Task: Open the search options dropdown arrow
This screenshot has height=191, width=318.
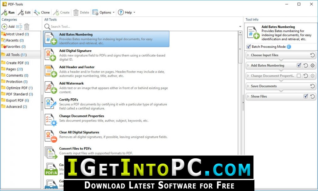Action: pos(240,26)
